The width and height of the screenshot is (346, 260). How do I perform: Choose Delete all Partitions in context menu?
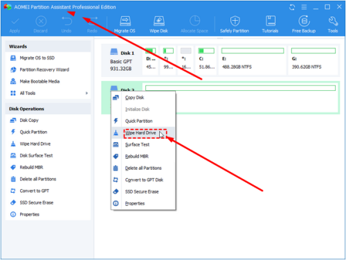click(143, 168)
